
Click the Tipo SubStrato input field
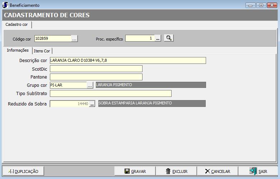(x=111, y=94)
